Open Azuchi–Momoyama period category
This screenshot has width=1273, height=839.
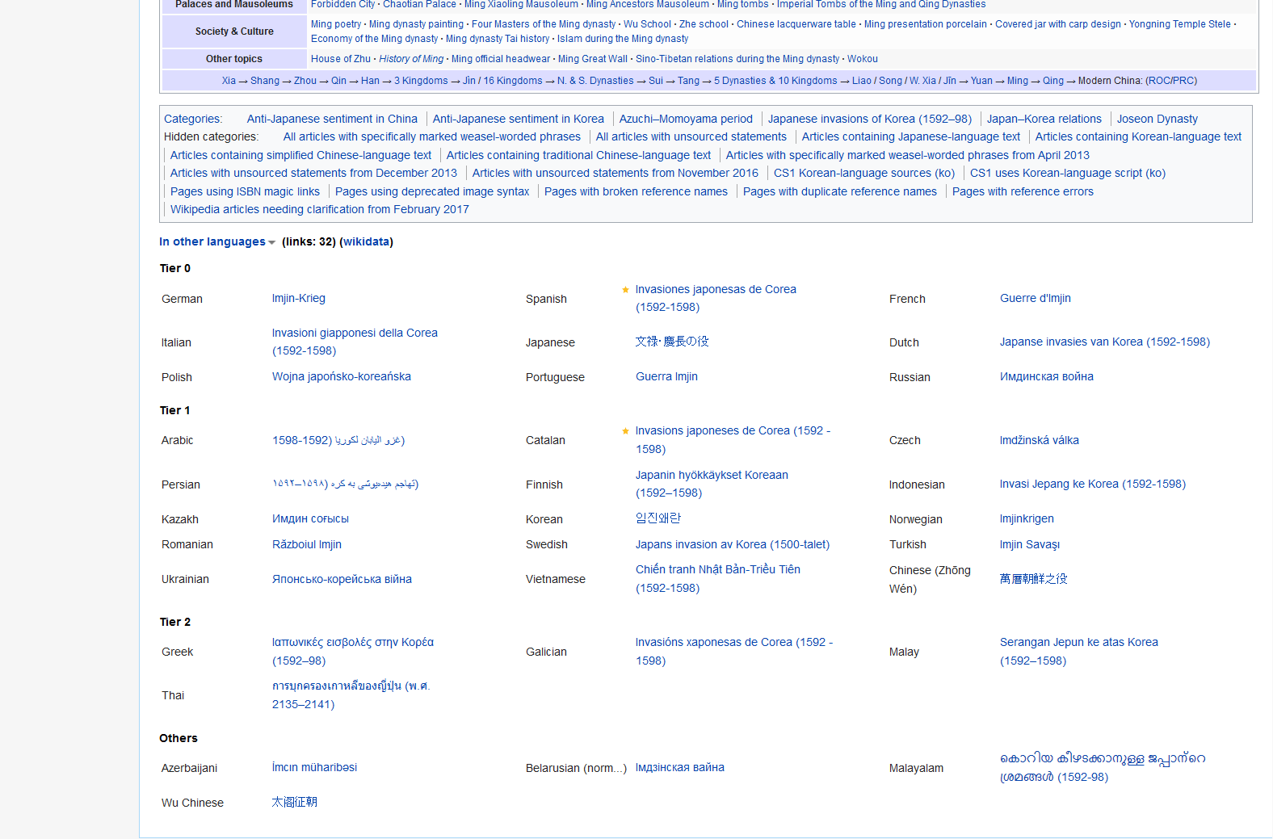coord(686,119)
